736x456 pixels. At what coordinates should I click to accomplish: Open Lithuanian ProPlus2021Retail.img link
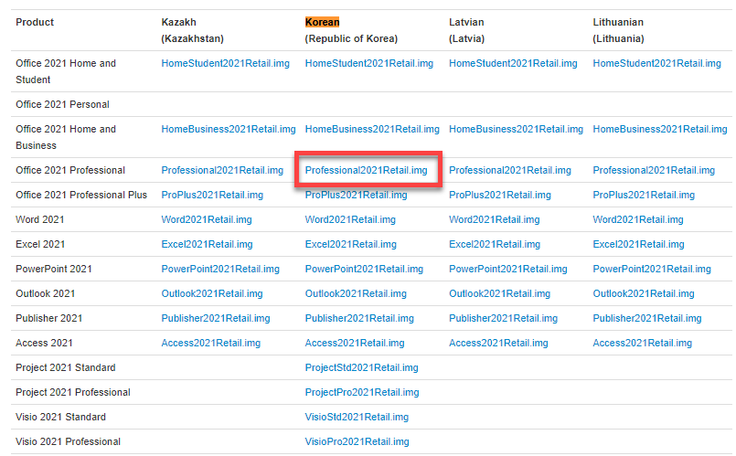coord(644,195)
